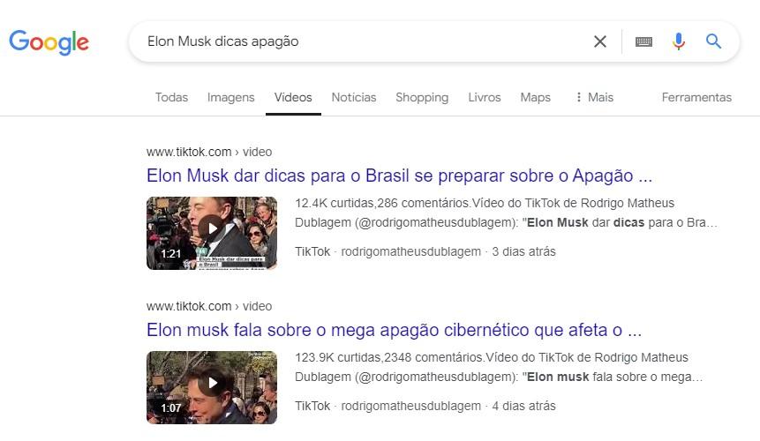
Task: Open the Notícias tab
Action: pos(354,97)
